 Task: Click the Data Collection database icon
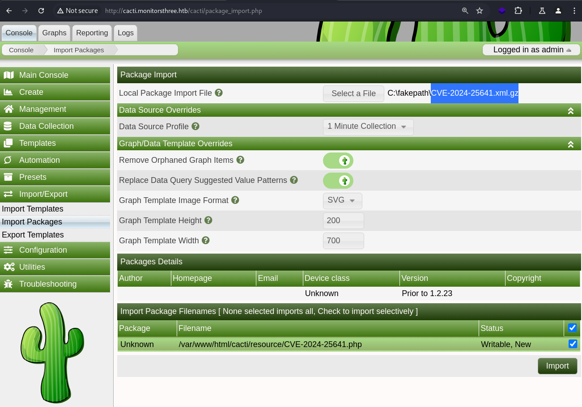(x=8, y=126)
